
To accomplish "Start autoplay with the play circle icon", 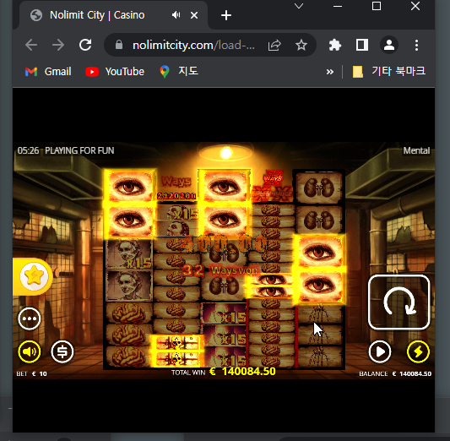I will (380, 351).
